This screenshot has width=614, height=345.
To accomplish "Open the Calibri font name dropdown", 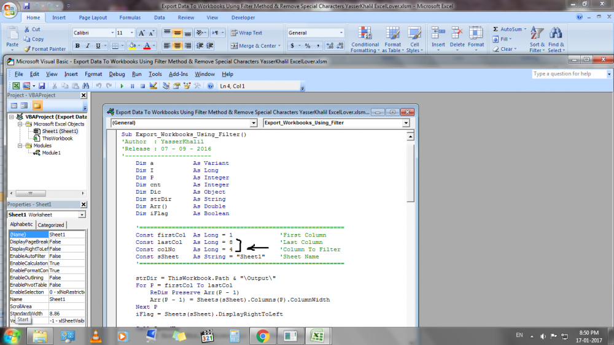I will coord(112,33).
